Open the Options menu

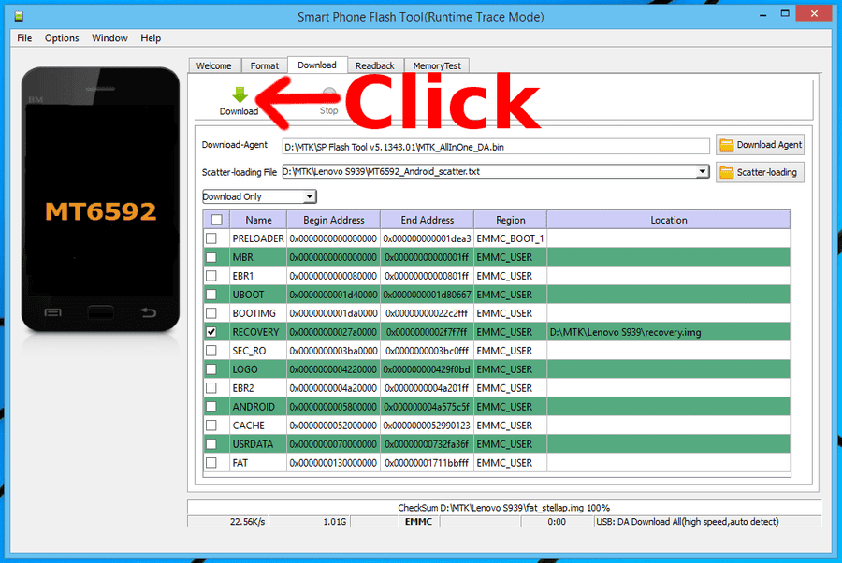[62, 38]
